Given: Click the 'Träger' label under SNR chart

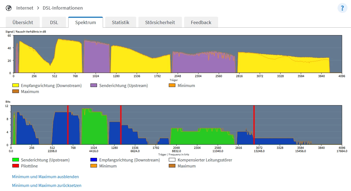Looking at the screenshot, I should pyautogui.click(x=174, y=80).
